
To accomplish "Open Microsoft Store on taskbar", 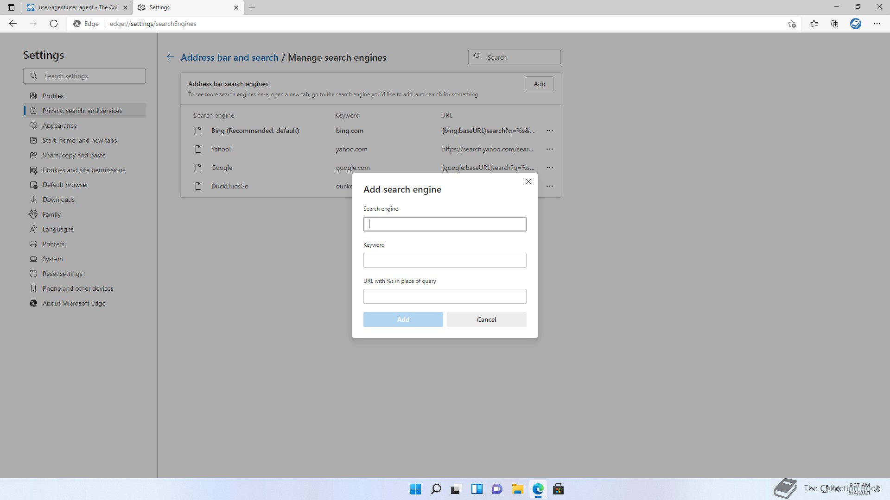I will point(558,489).
